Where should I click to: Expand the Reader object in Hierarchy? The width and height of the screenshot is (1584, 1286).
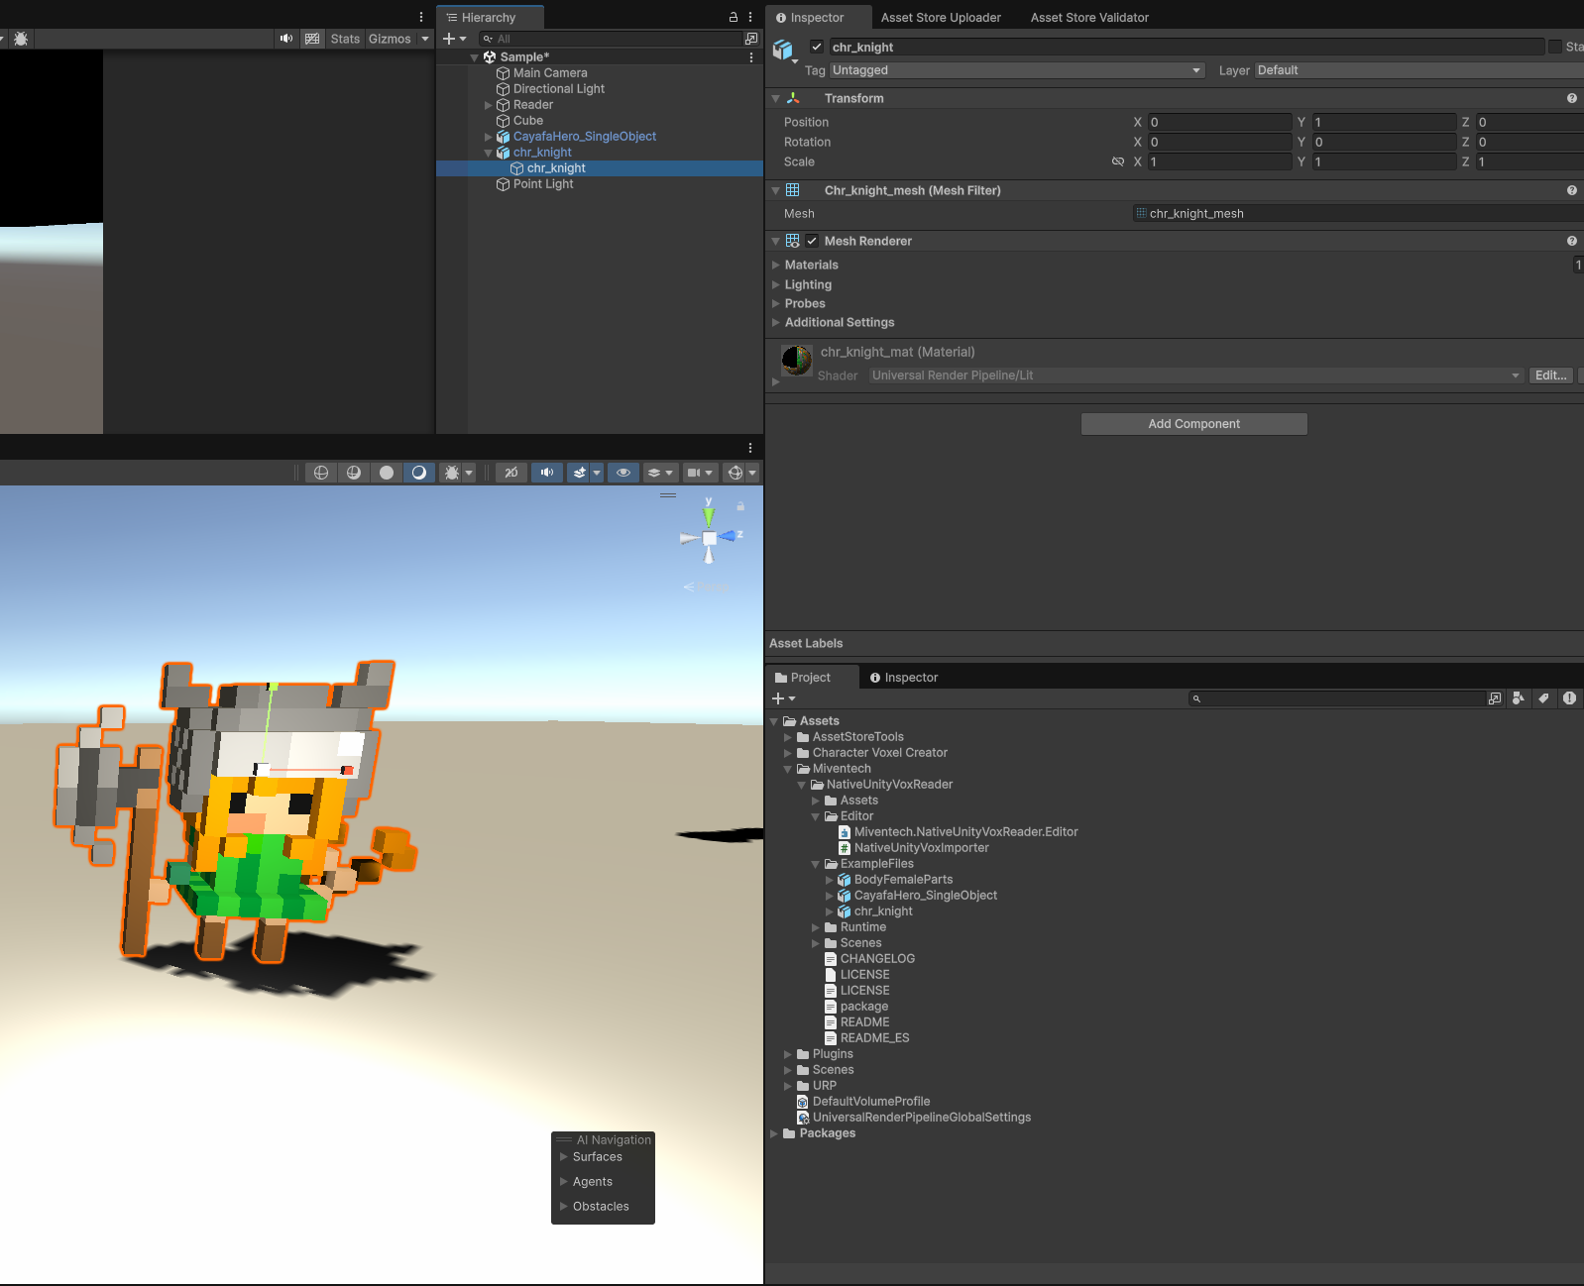coord(488,105)
